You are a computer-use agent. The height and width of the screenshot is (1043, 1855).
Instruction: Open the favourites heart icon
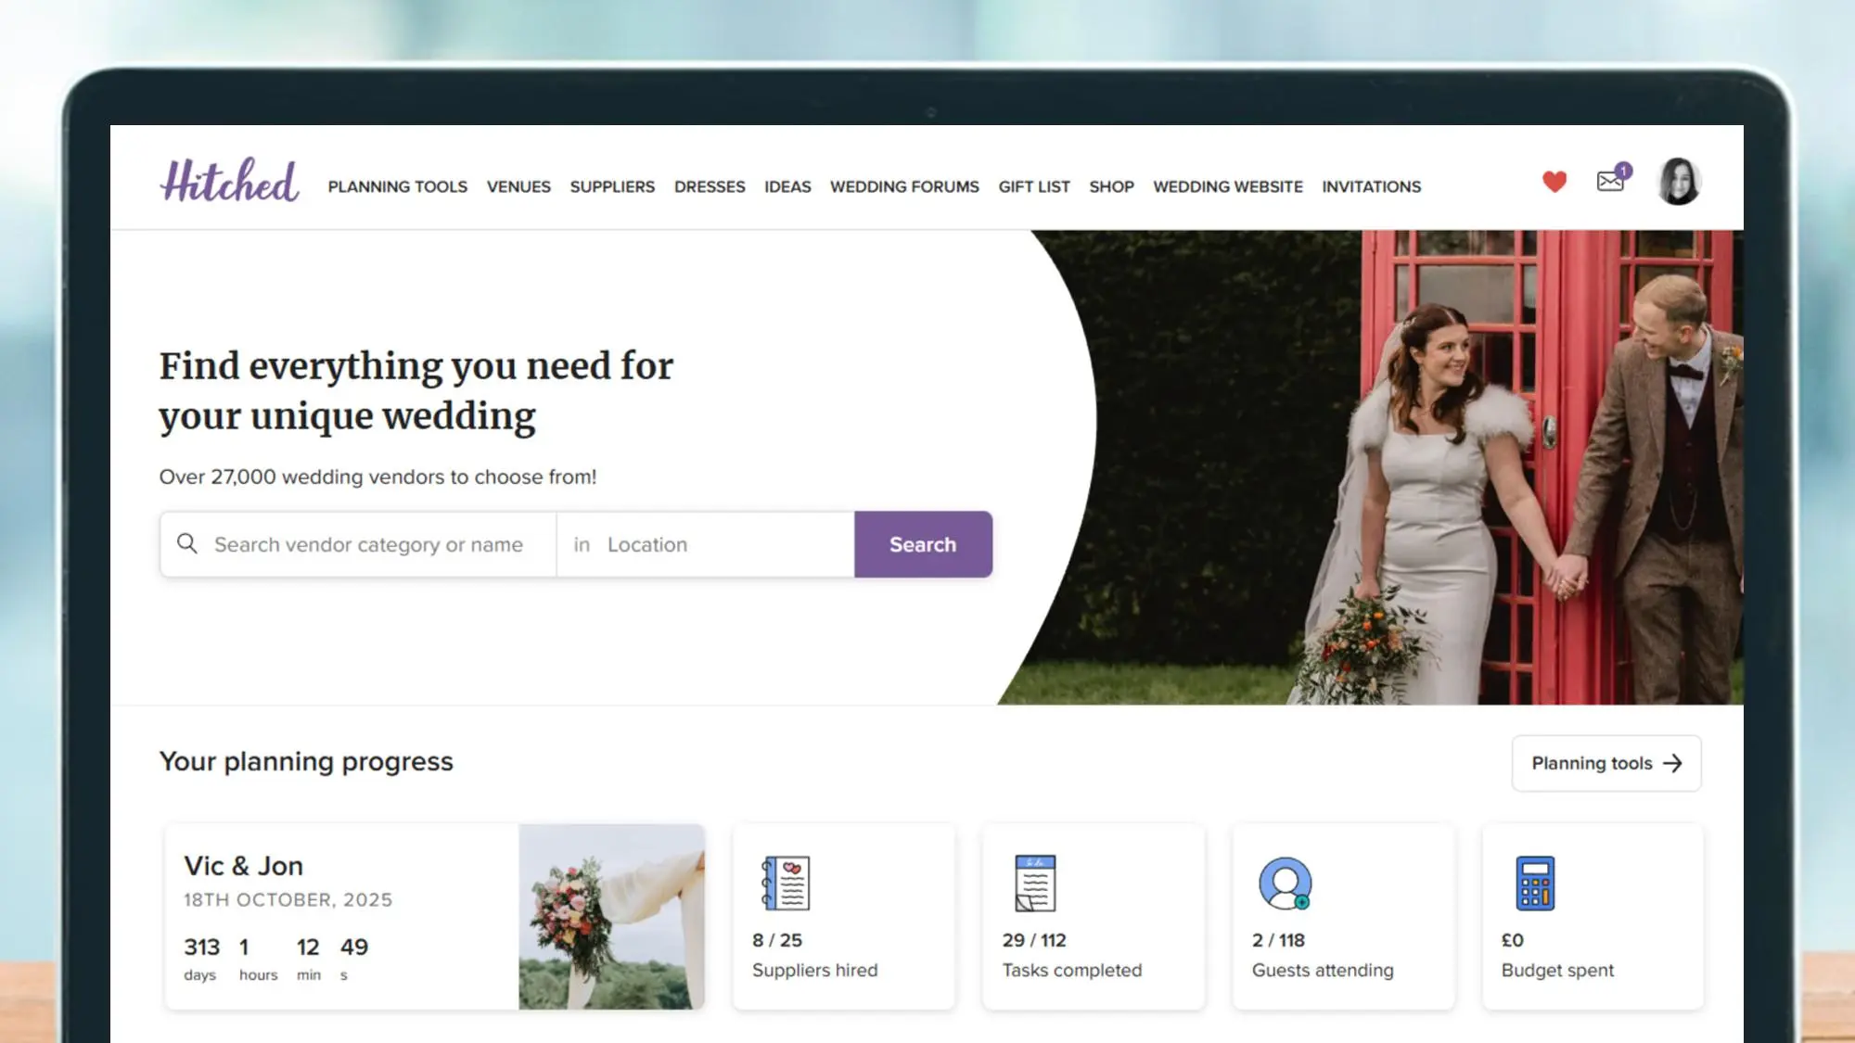point(1554,182)
